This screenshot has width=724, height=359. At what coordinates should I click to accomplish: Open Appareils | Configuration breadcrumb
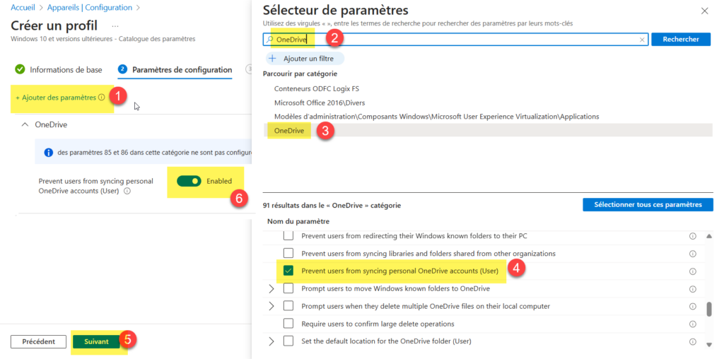pyautogui.click(x=90, y=8)
